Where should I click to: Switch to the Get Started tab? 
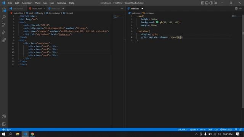click(18, 8)
